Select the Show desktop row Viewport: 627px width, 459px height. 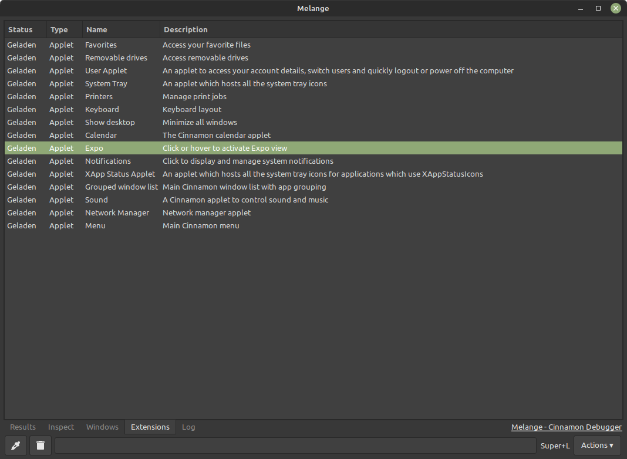click(313, 122)
